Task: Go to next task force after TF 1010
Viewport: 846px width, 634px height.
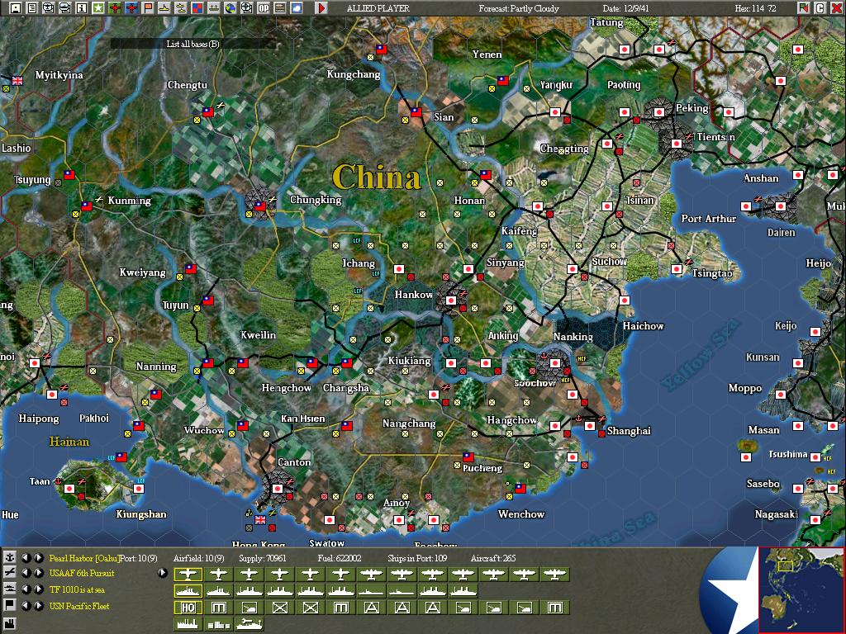Action: 38,589
